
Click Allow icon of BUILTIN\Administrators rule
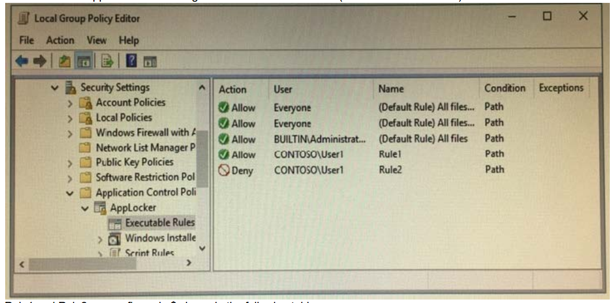tap(223, 139)
